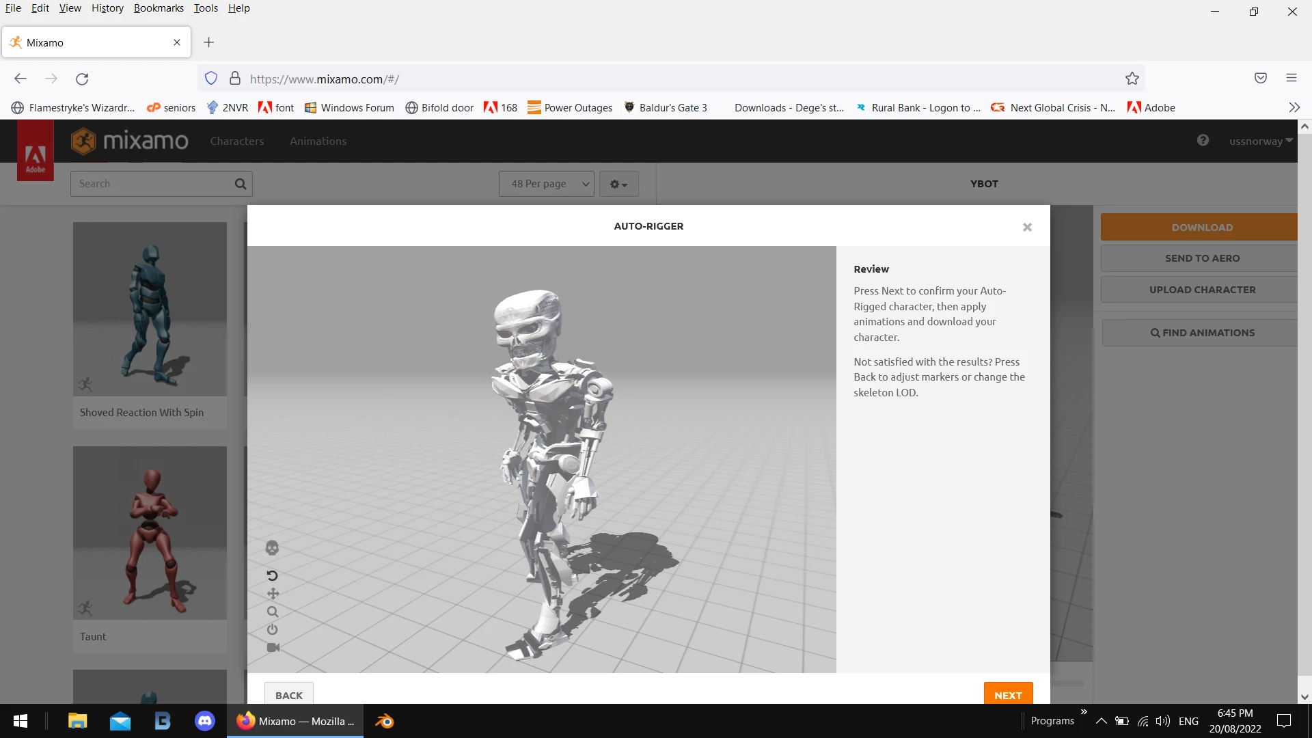Toggle skeleton view with skull icon
This screenshot has width=1312, height=738.
click(272, 548)
